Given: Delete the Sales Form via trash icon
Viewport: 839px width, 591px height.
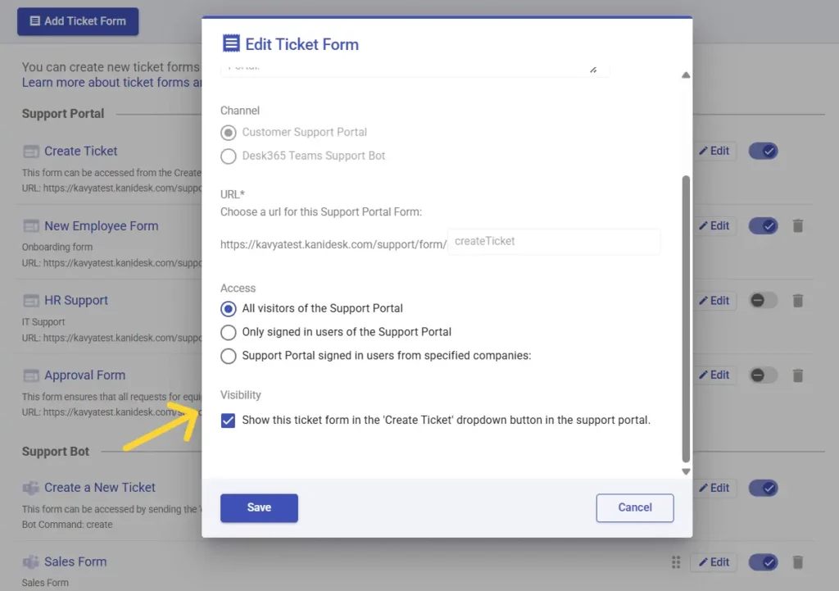Looking at the screenshot, I should click(x=798, y=562).
